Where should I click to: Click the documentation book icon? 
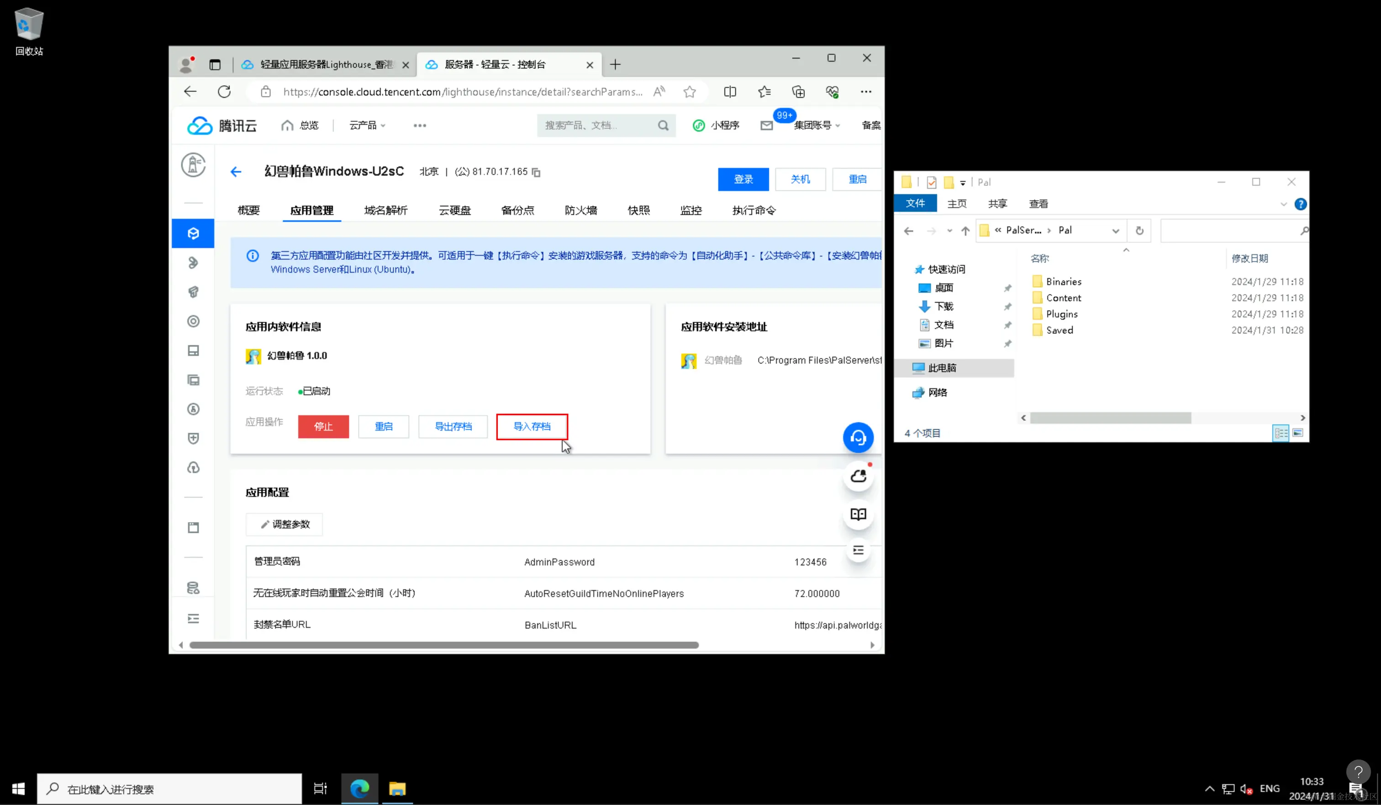858,514
